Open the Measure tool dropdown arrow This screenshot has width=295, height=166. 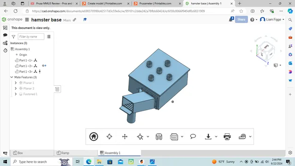250,136
